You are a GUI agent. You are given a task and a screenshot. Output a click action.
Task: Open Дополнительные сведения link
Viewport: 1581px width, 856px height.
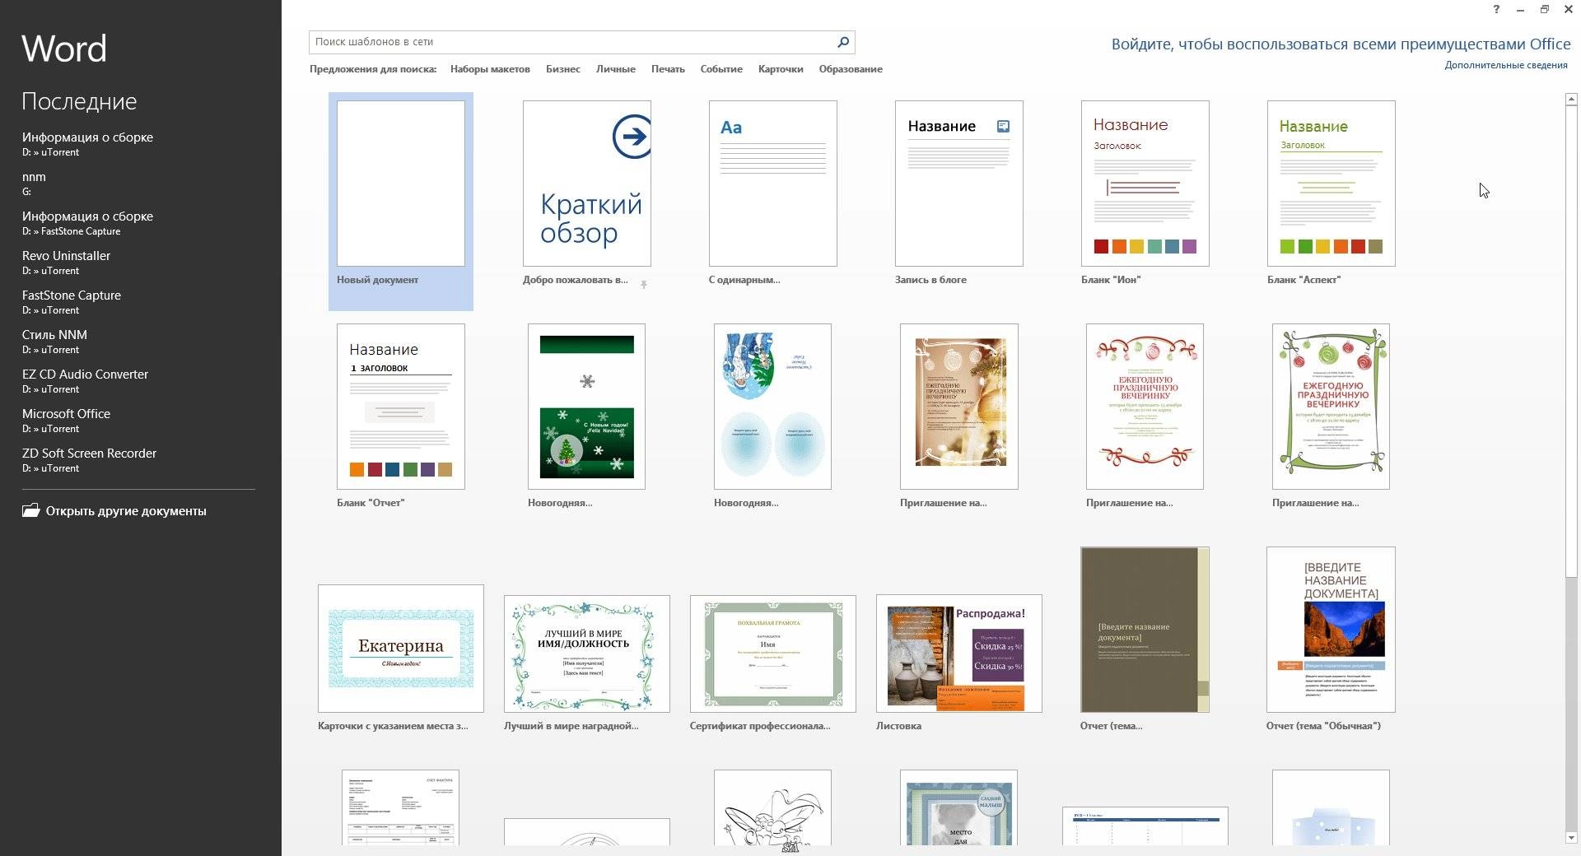point(1506,65)
